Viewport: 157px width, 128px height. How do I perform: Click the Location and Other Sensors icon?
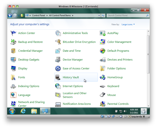[58, 95]
